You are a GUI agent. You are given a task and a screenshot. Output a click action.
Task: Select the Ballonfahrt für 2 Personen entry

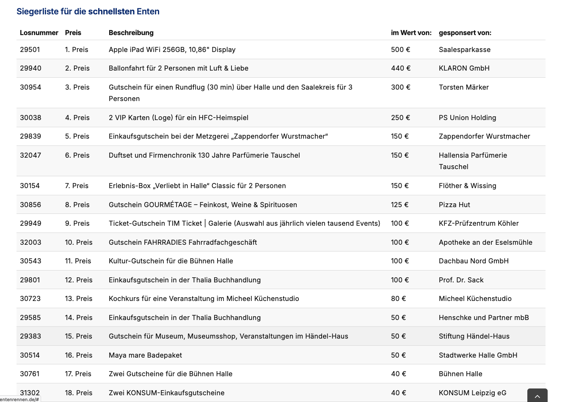[x=178, y=68]
